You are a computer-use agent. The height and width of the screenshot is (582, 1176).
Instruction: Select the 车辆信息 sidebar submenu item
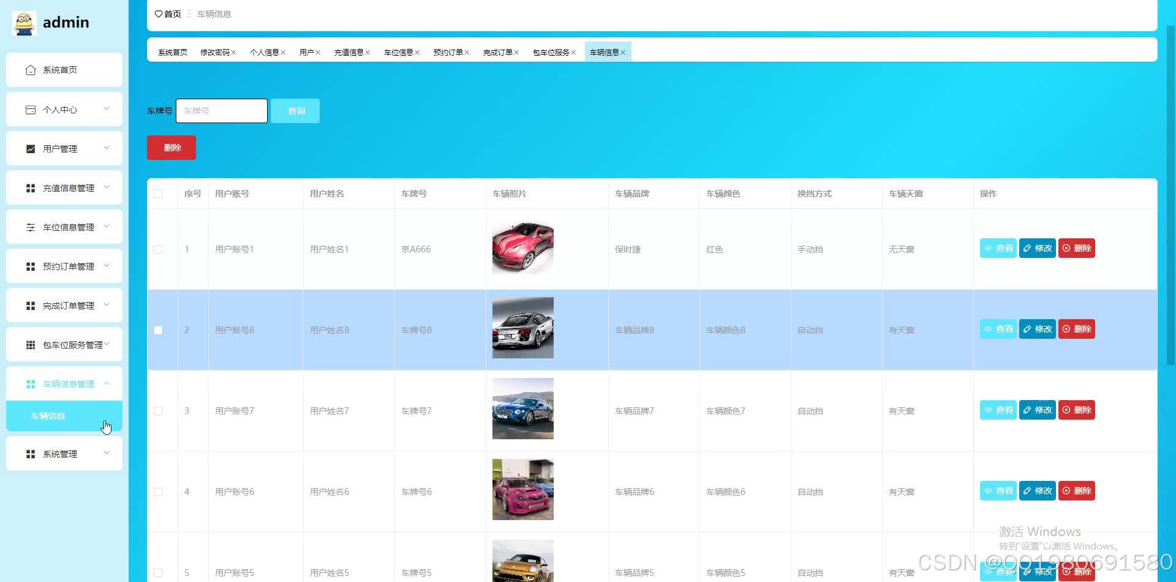point(64,416)
